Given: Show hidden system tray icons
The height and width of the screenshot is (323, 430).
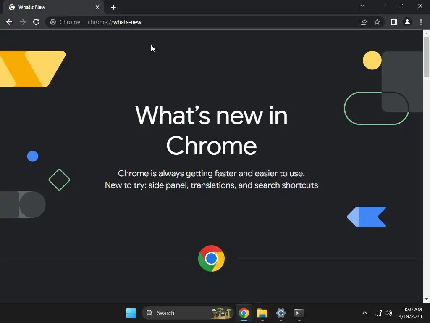Looking at the screenshot, I should [365, 313].
